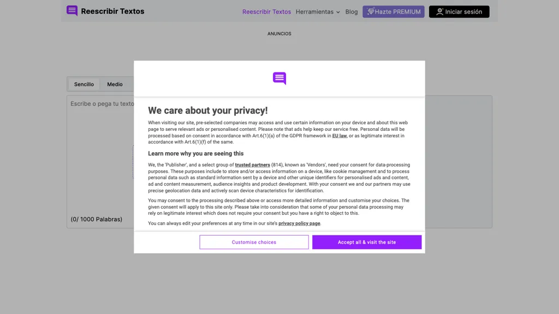Open the Customise choices dialog
559x314 pixels.
254,241
